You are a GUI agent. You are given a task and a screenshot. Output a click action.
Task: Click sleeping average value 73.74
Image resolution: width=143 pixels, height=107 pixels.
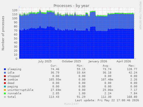pyautogui.click(x=107, y=69)
